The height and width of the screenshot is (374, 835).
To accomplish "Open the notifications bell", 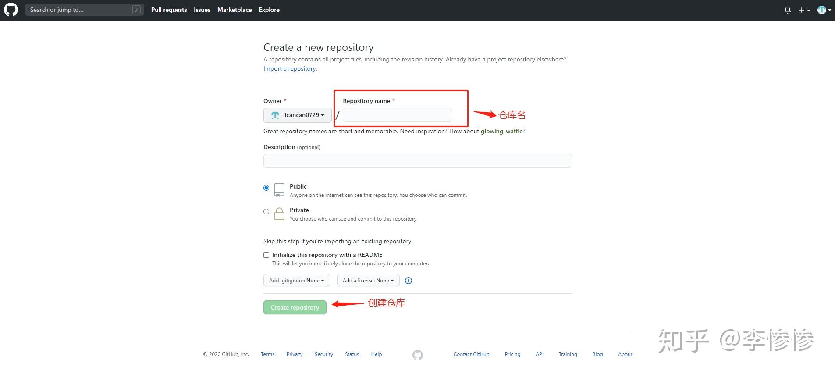I will point(787,10).
